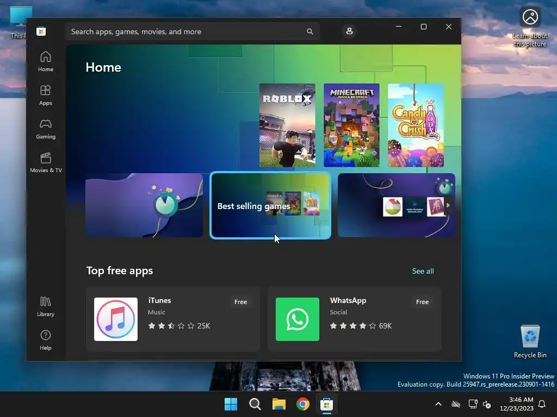Click the search magnifier icon in the search box
The width and height of the screenshot is (557, 417).
tap(310, 31)
